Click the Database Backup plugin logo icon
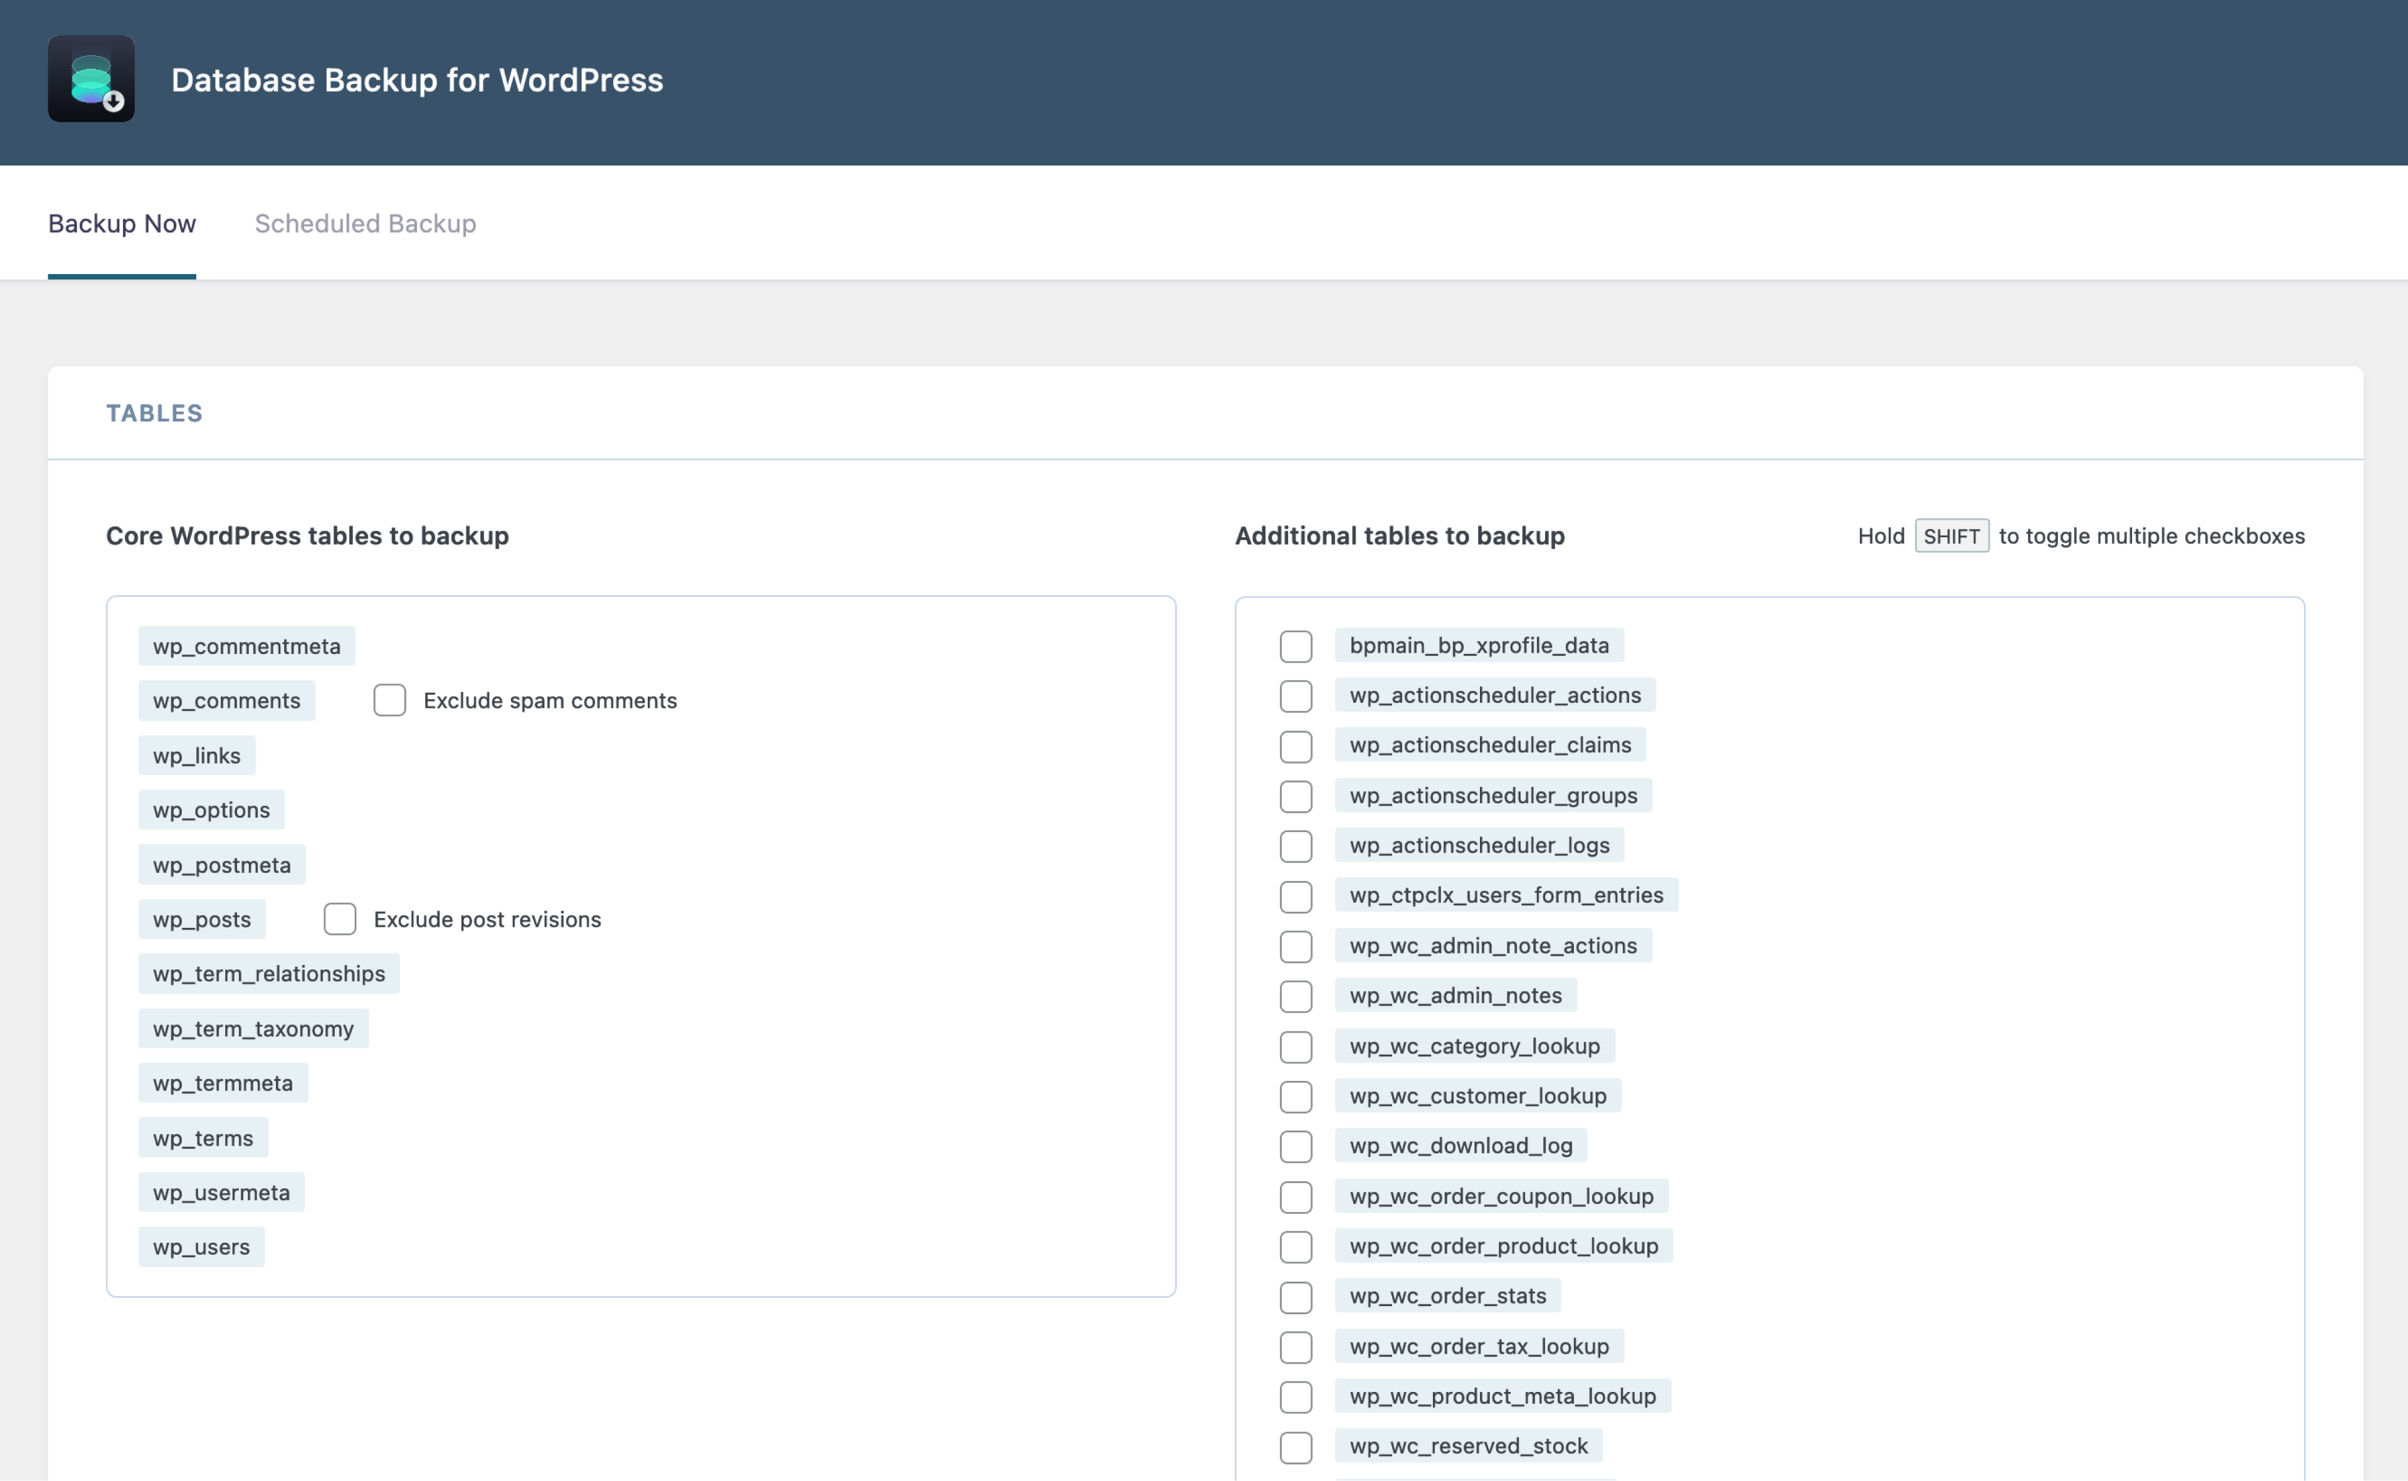 point(91,80)
